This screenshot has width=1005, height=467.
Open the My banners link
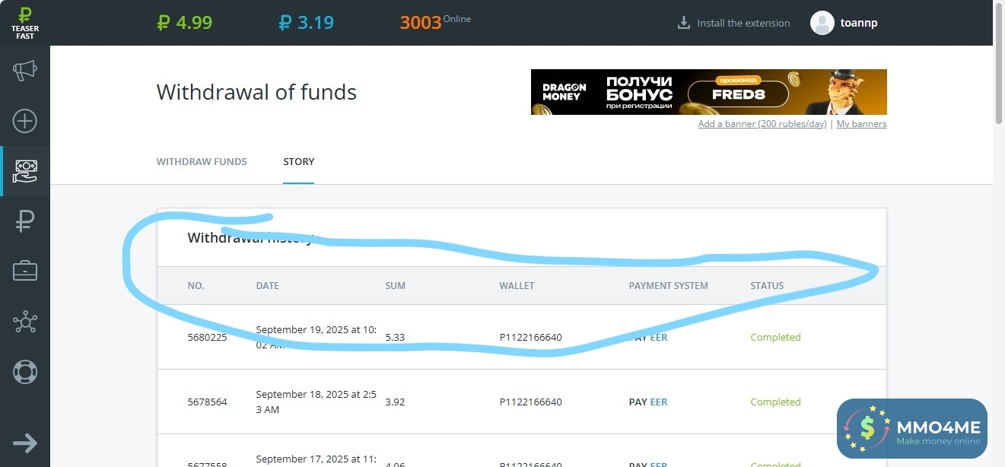[861, 124]
